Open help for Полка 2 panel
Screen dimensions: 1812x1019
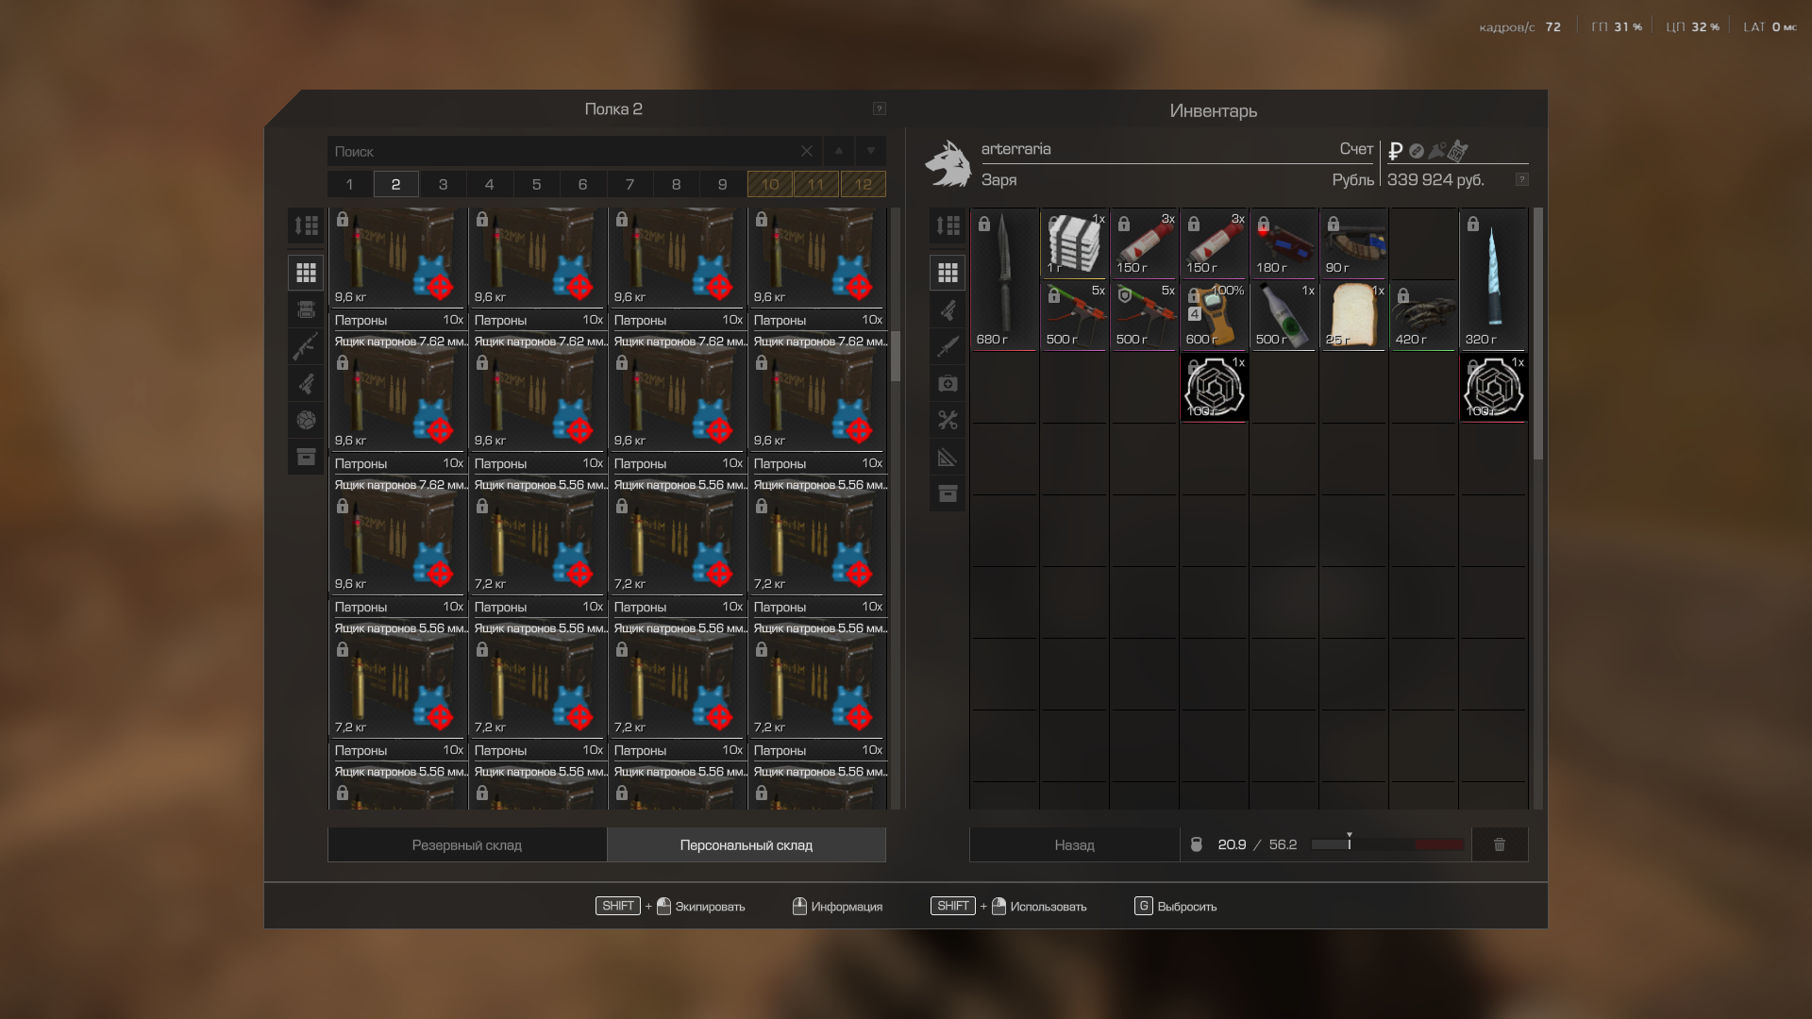(879, 109)
